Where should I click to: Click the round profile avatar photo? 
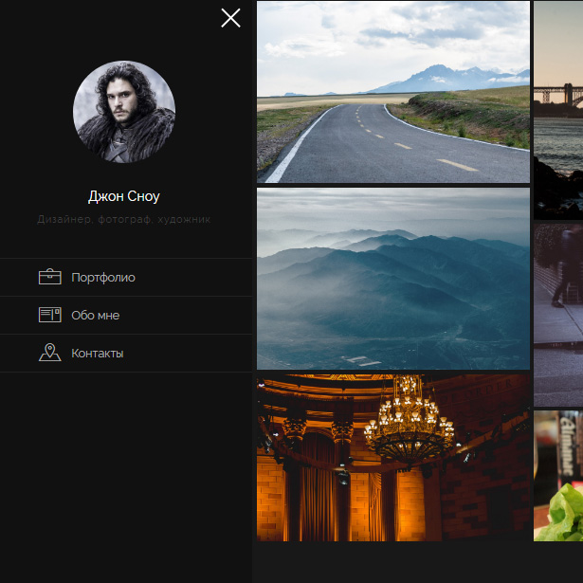(124, 112)
